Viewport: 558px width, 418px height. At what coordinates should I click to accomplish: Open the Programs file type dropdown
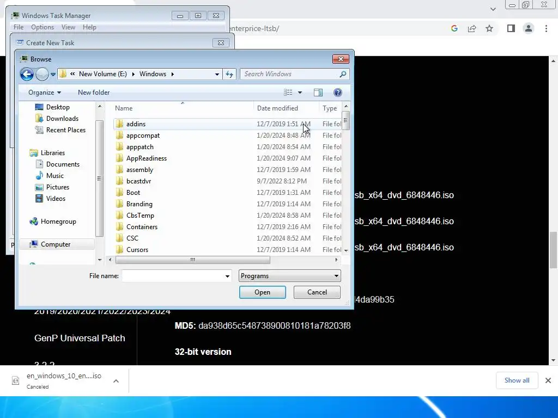pos(290,276)
